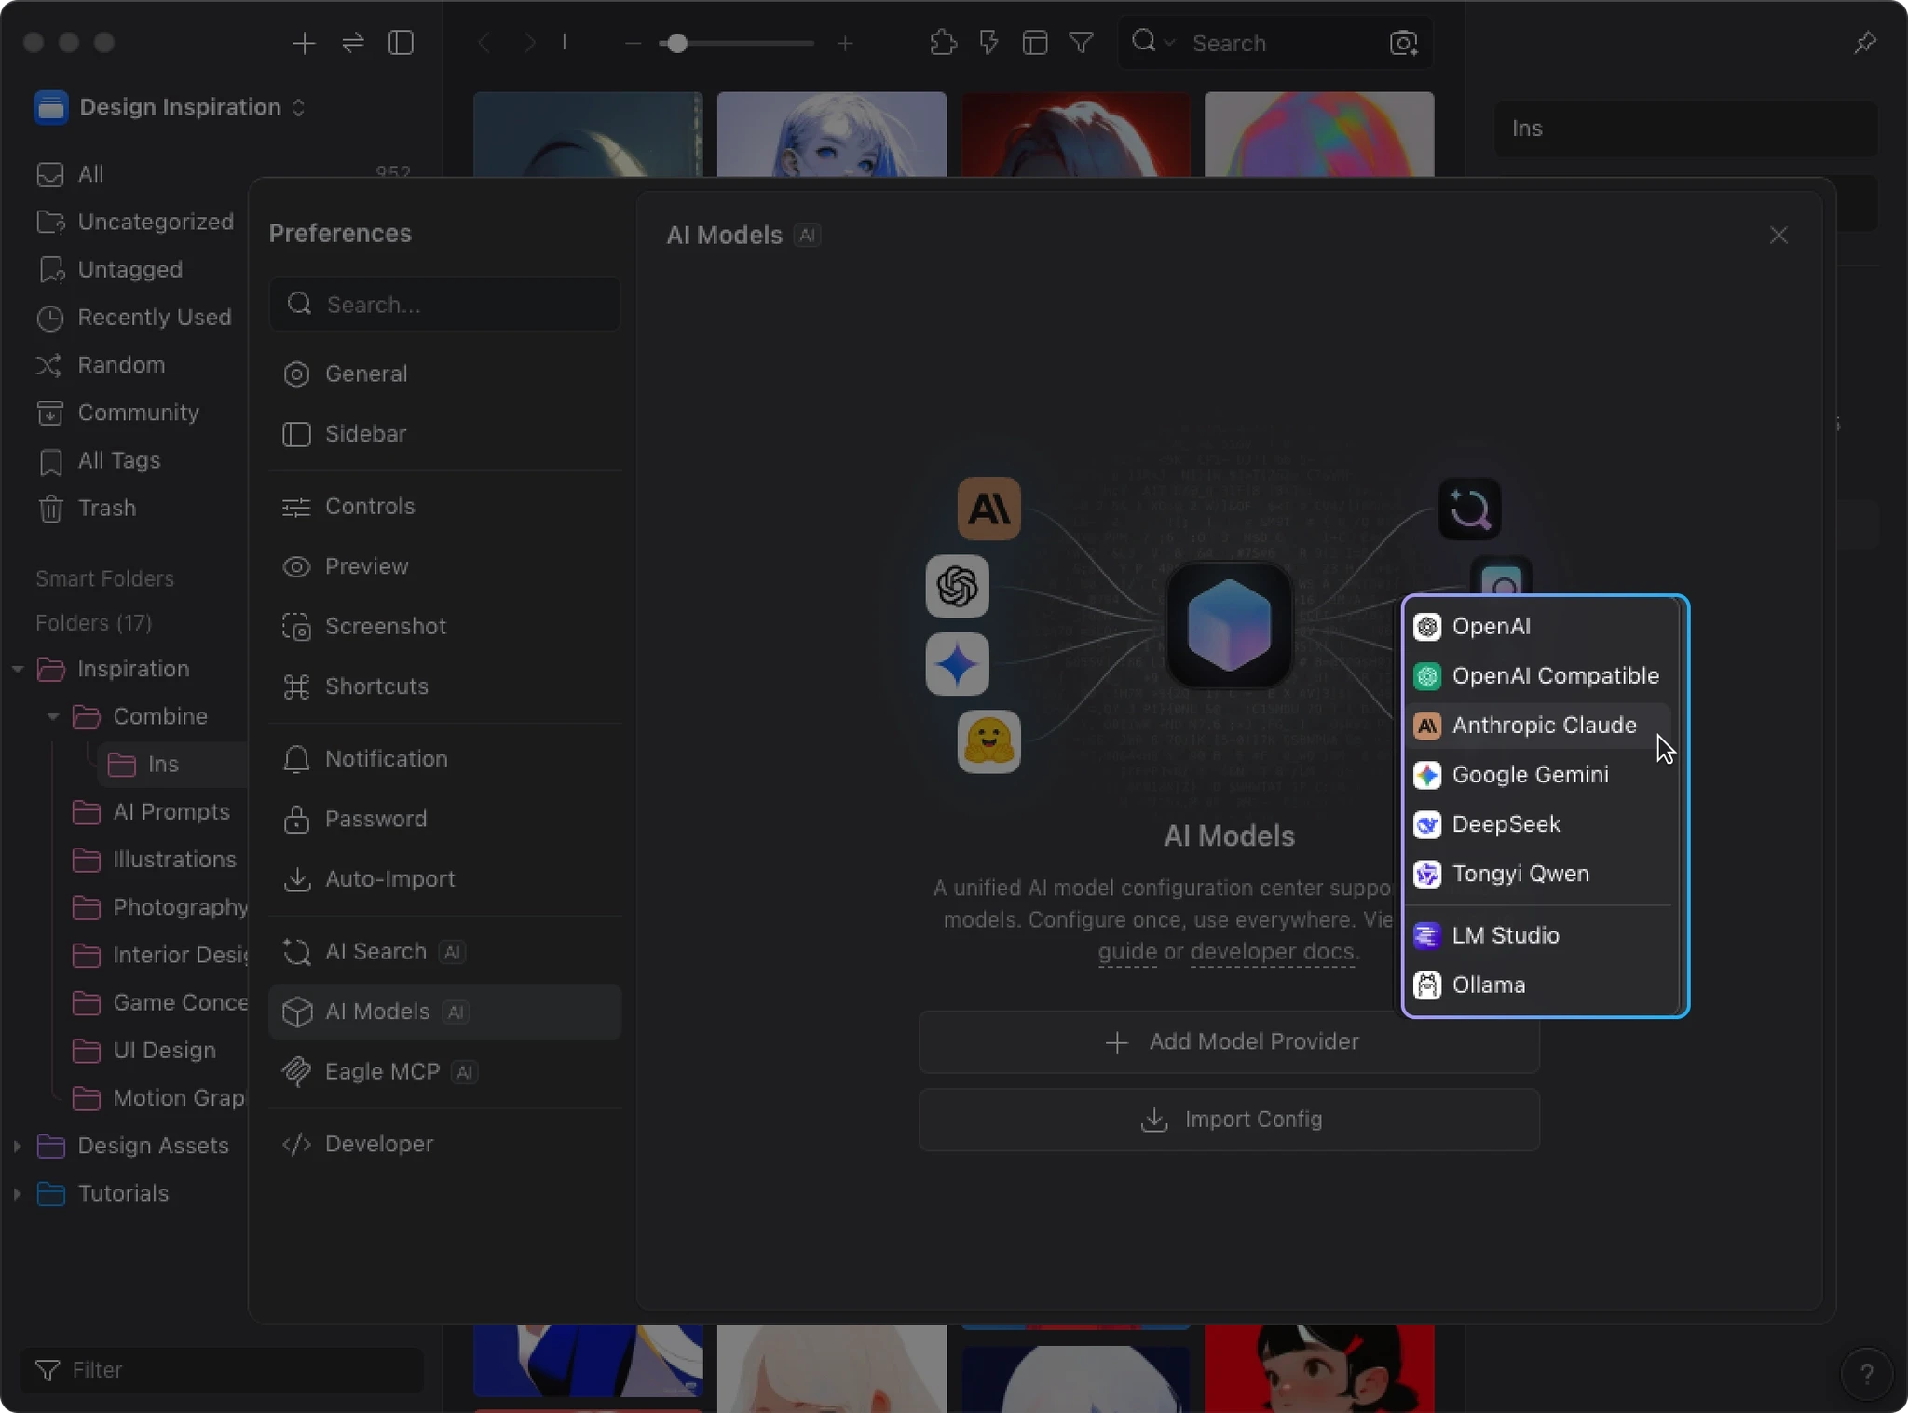Open the Design Inspiration library switcher
This screenshot has height=1413, width=1908.
180,108
